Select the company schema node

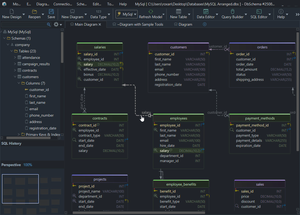[x=22, y=45]
